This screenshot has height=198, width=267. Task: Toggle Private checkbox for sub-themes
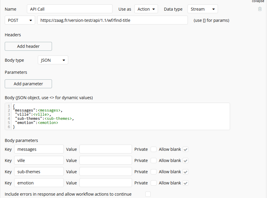coord(153,172)
